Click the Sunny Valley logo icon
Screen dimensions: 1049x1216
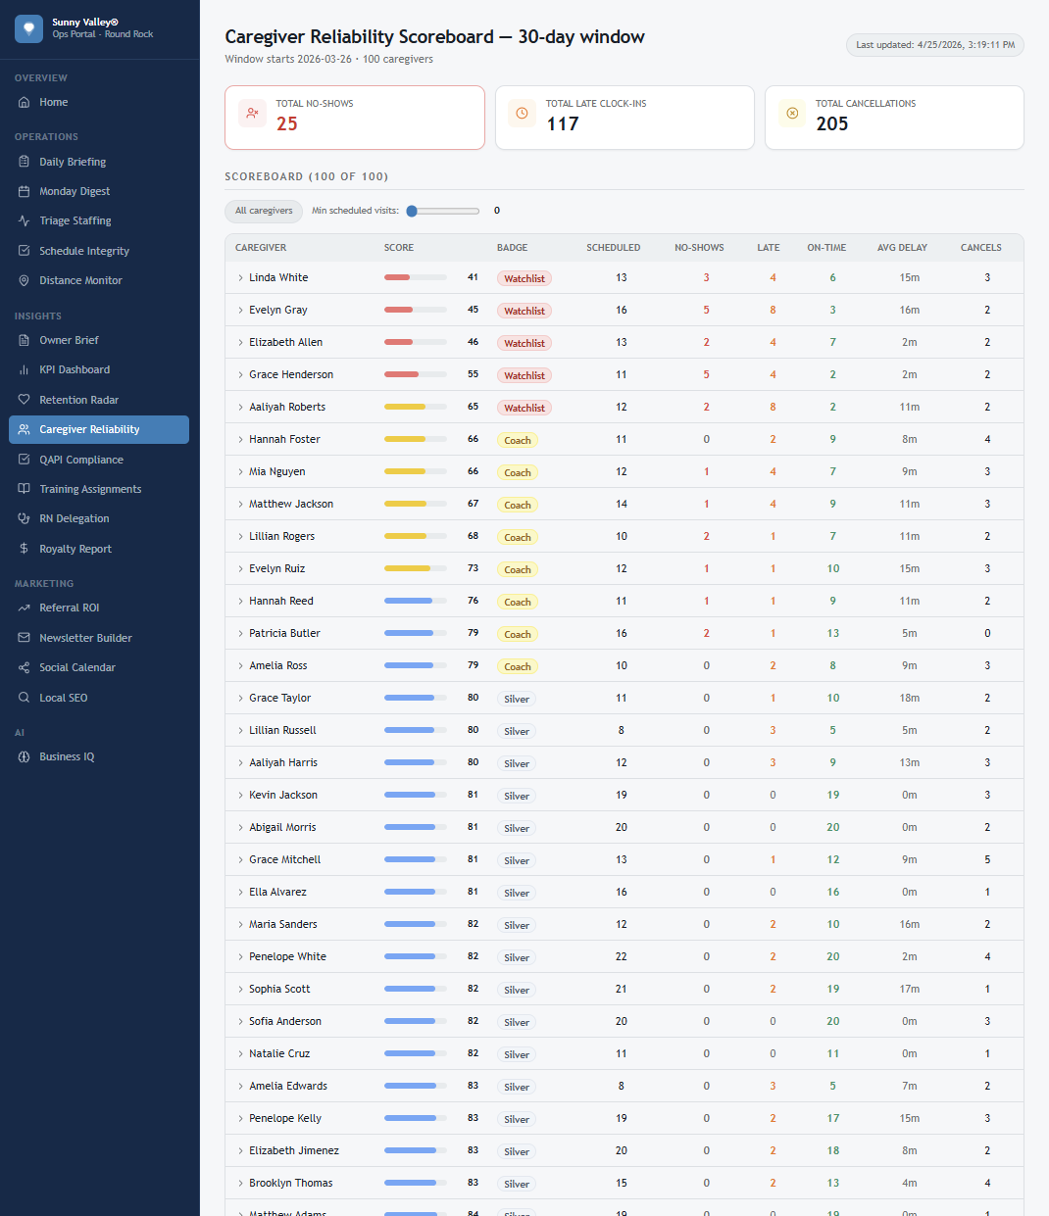click(x=28, y=28)
